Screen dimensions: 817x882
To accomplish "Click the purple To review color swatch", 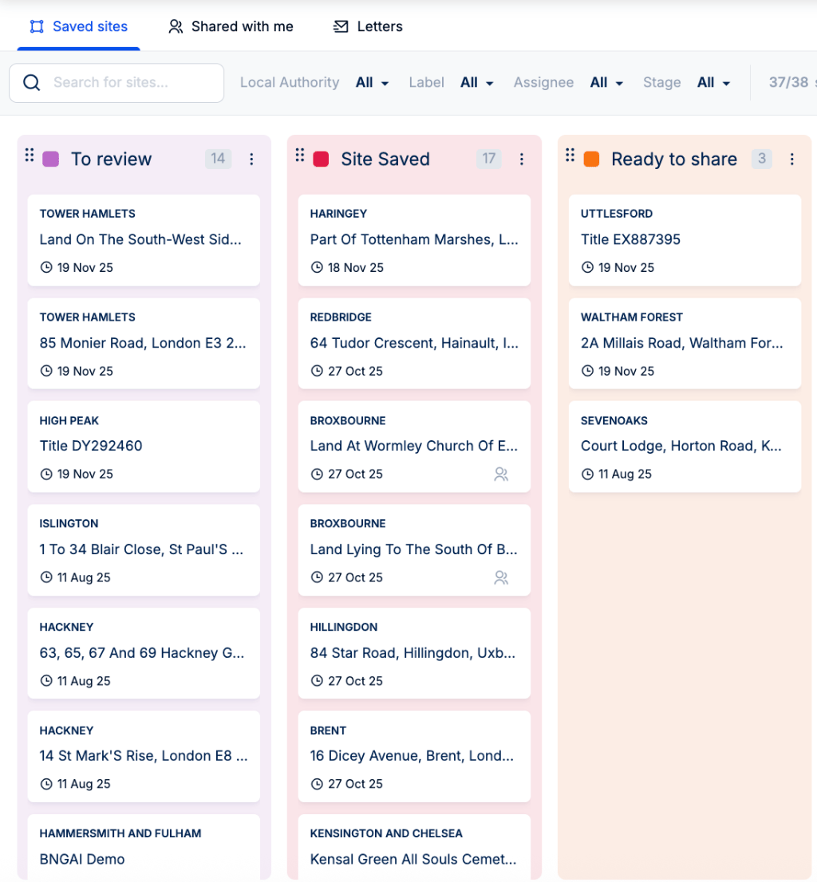I will [x=51, y=159].
